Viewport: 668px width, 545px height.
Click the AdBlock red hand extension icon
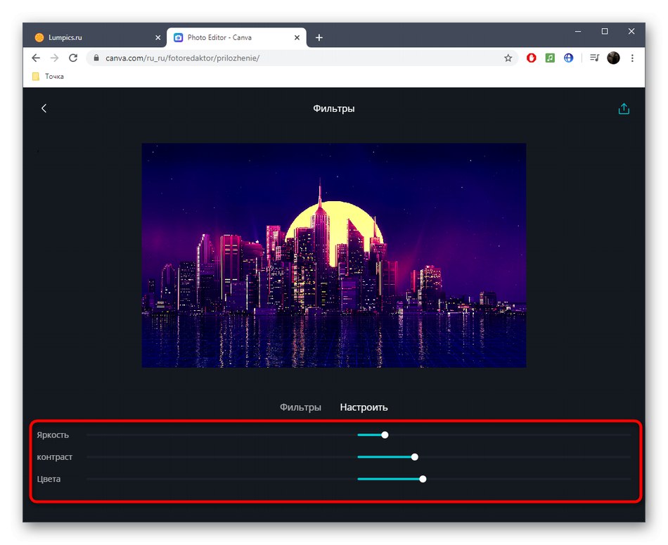tap(531, 58)
